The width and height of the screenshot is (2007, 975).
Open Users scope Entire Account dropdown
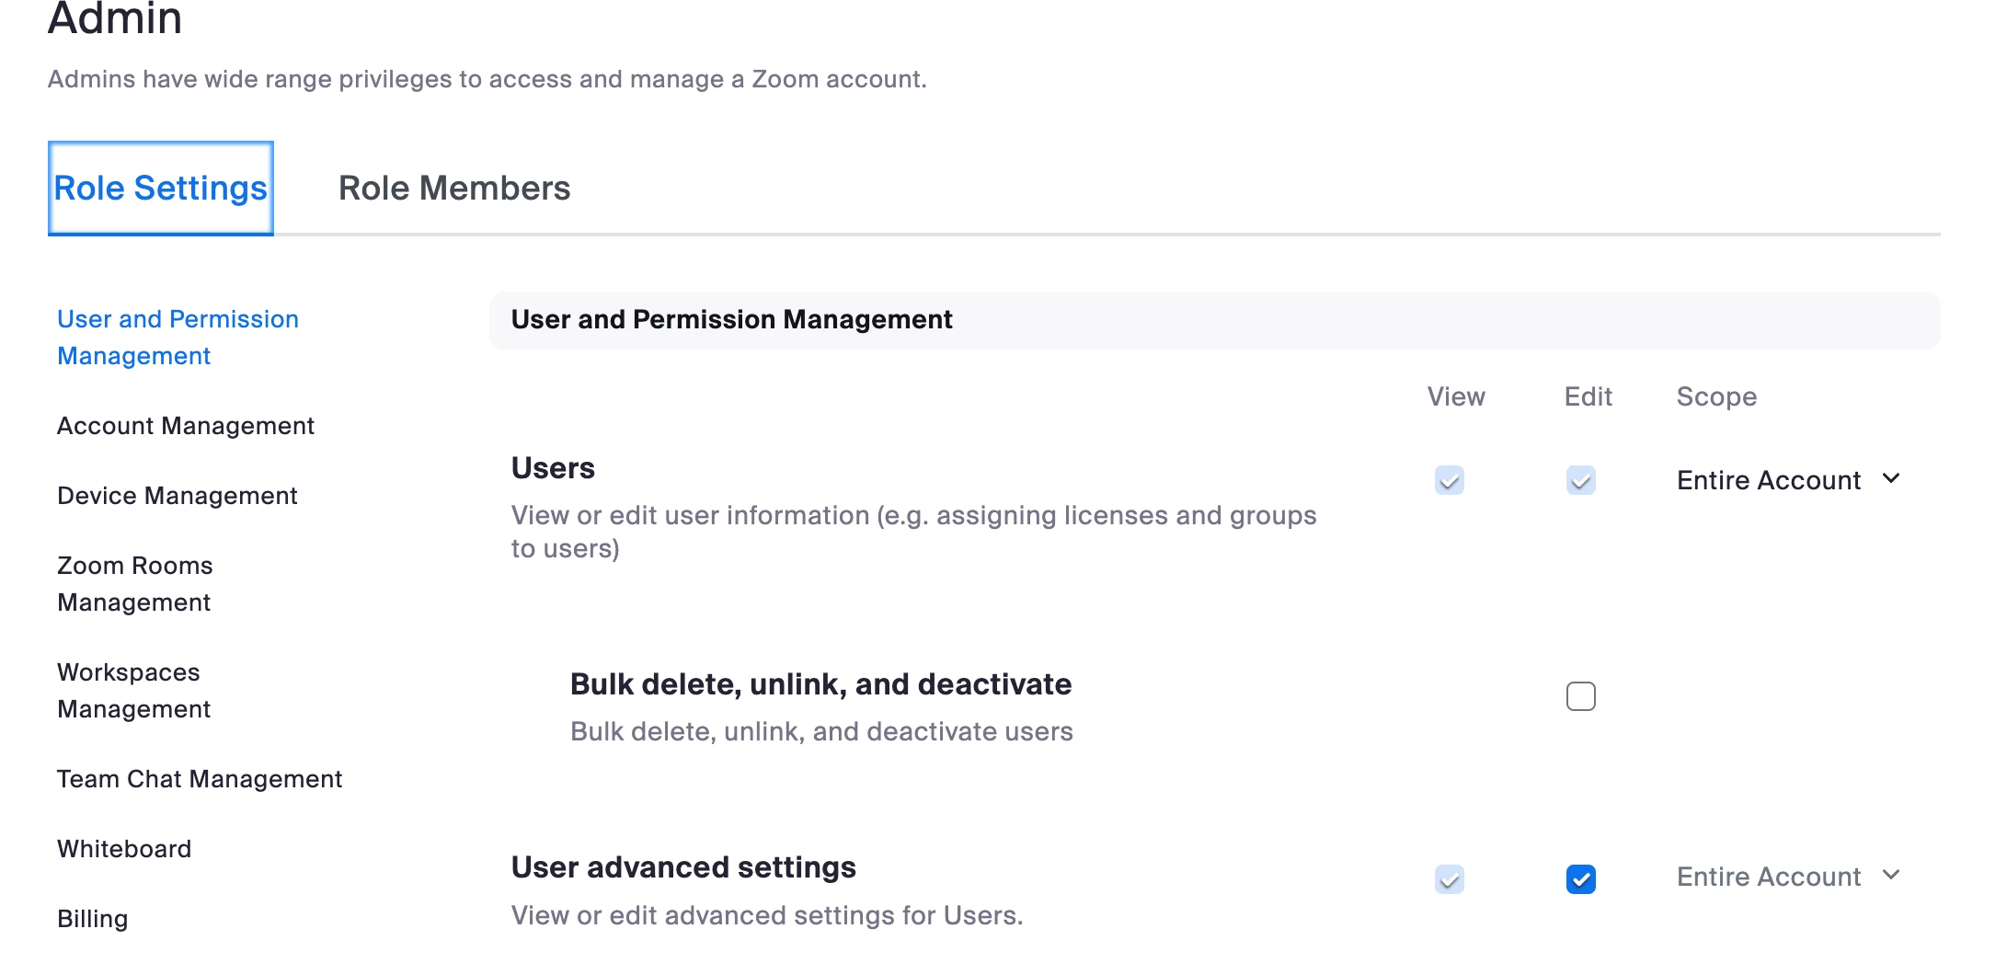click(1769, 480)
